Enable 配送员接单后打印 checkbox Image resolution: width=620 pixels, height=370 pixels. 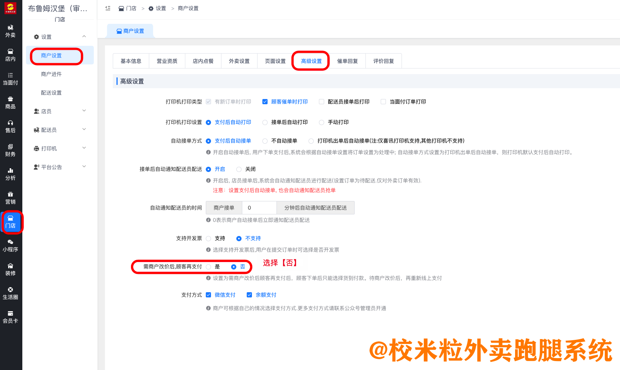click(x=322, y=102)
